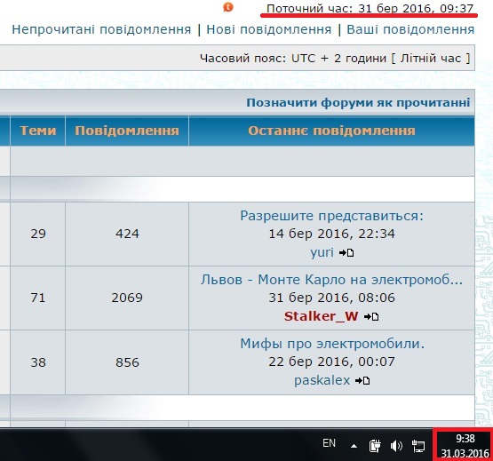Open last post icon next to paskalex
This screenshot has width=493, height=461.
click(362, 381)
